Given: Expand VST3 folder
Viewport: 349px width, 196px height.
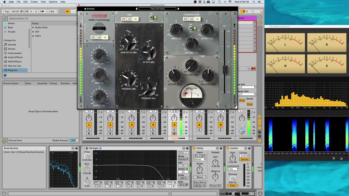Looking at the screenshot, I should tap(33, 36).
